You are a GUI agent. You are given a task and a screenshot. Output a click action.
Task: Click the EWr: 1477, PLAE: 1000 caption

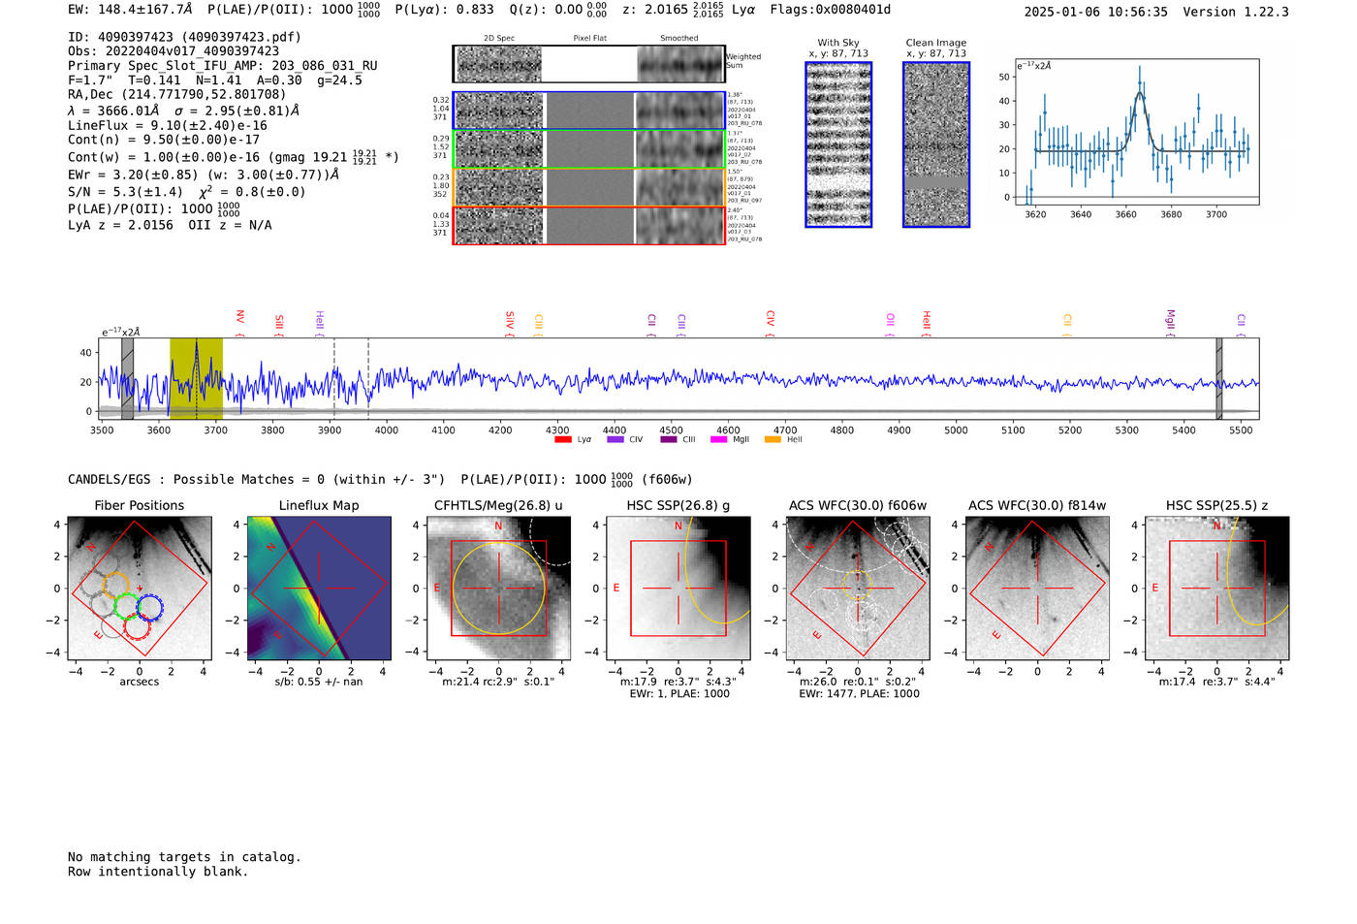[859, 694]
